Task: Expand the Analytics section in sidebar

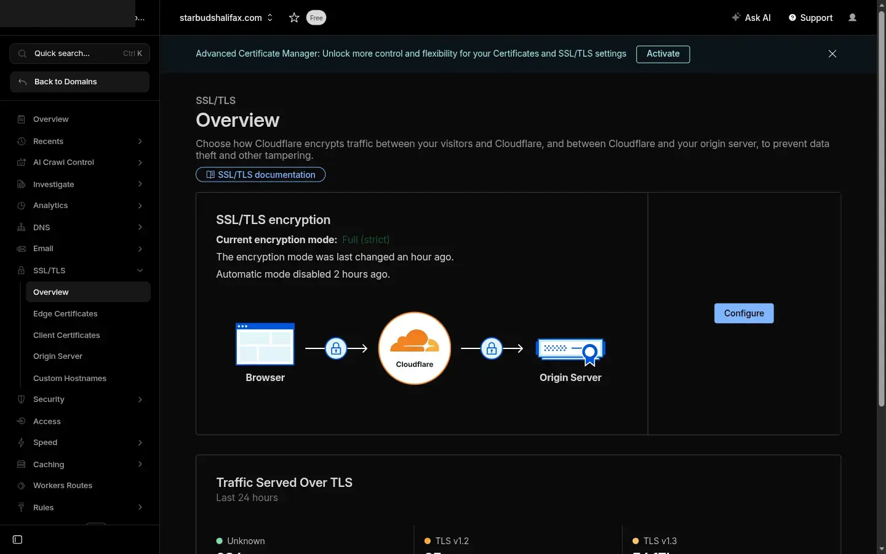Action: (140, 206)
